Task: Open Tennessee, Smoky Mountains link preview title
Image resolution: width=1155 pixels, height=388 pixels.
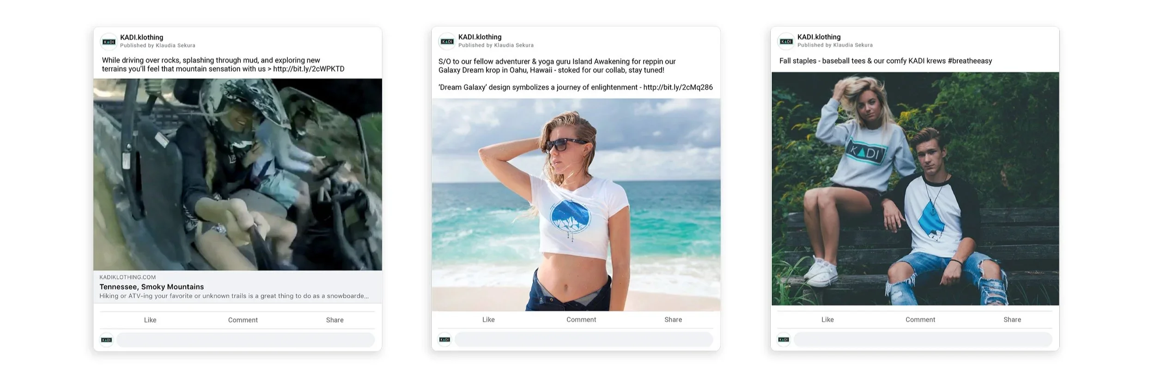Action: (152, 287)
